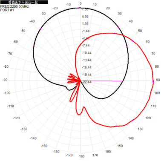Image resolution: width=161 pixels, height=161 pixels.
Task: Click the "90" angle label on right side
Action: 158,80
